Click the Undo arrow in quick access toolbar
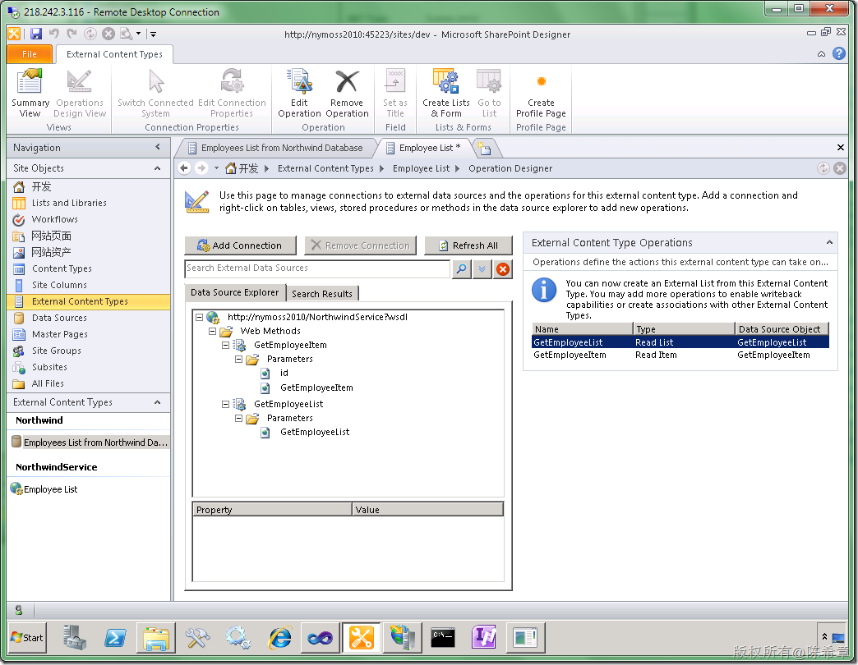The height and width of the screenshot is (665, 858). click(53, 34)
